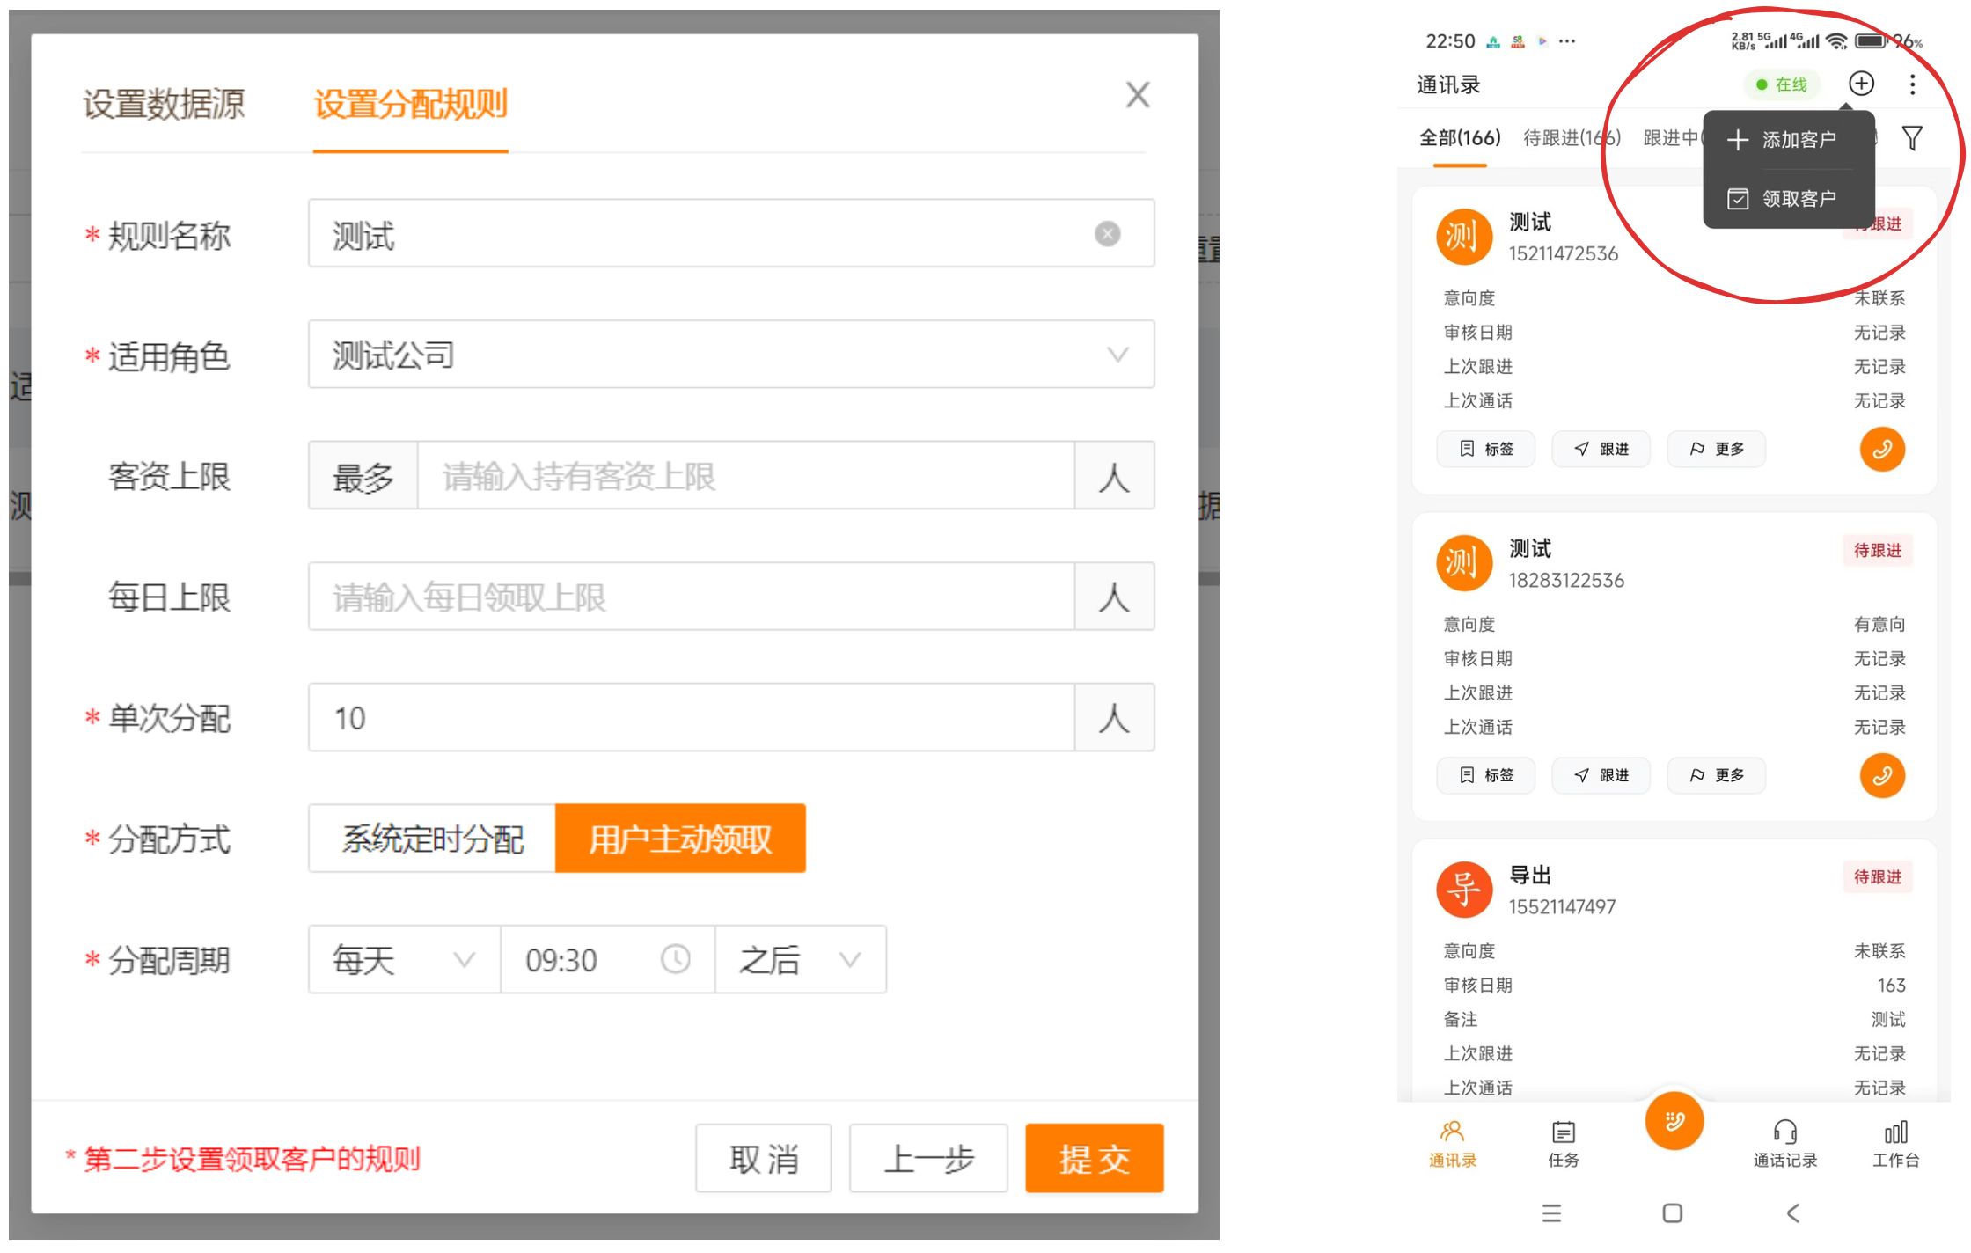The width and height of the screenshot is (1971, 1253).
Task: Expand the 适用角色 dropdown
Action: tap(730, 355)
